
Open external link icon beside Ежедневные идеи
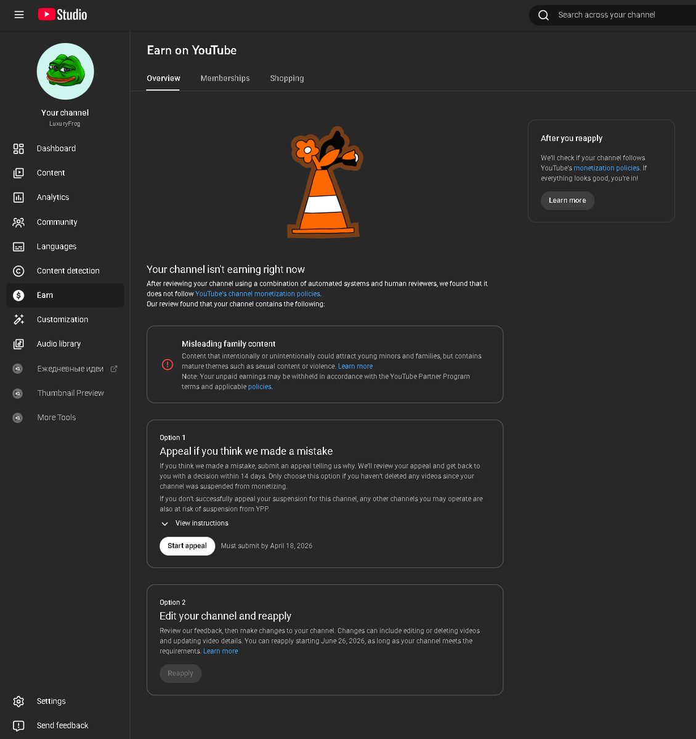pos(114,369)
